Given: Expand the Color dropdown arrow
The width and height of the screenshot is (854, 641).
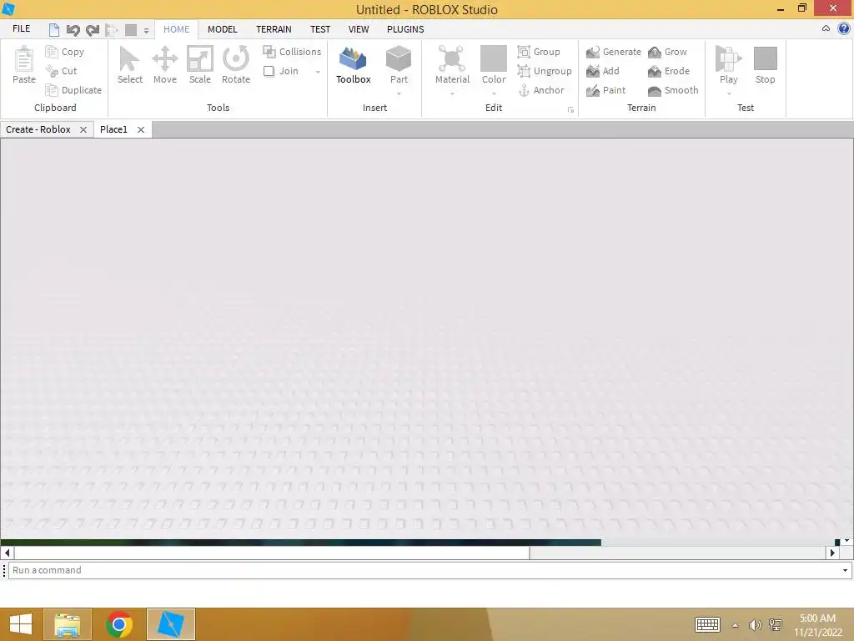Looking at the screenshot, I should tap(494, 93).
